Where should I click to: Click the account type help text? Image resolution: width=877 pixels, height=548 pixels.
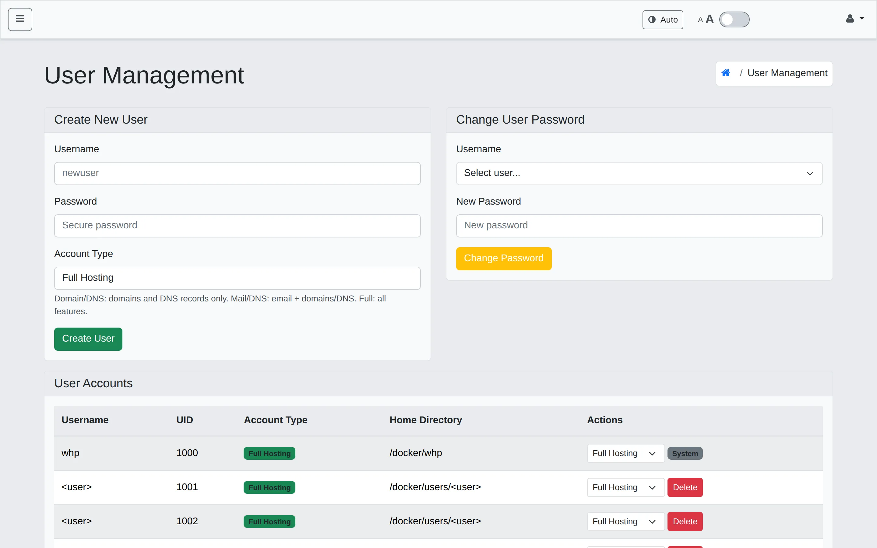(x=220, y=305)
